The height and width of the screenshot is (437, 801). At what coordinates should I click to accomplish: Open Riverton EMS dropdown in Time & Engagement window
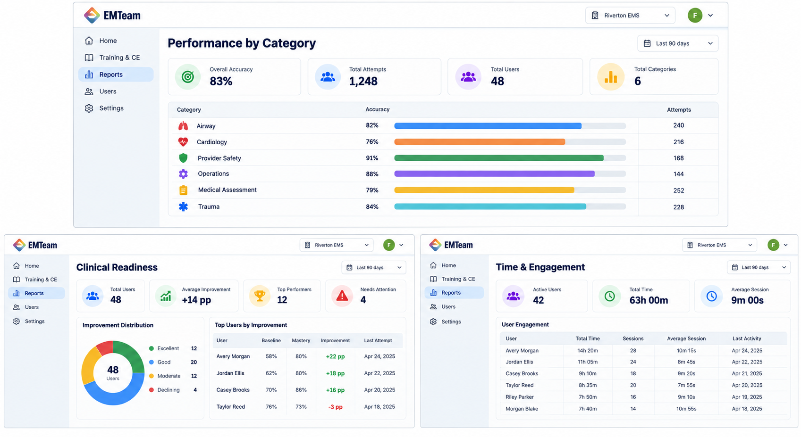pyautogui.click(x=719, y=245)
